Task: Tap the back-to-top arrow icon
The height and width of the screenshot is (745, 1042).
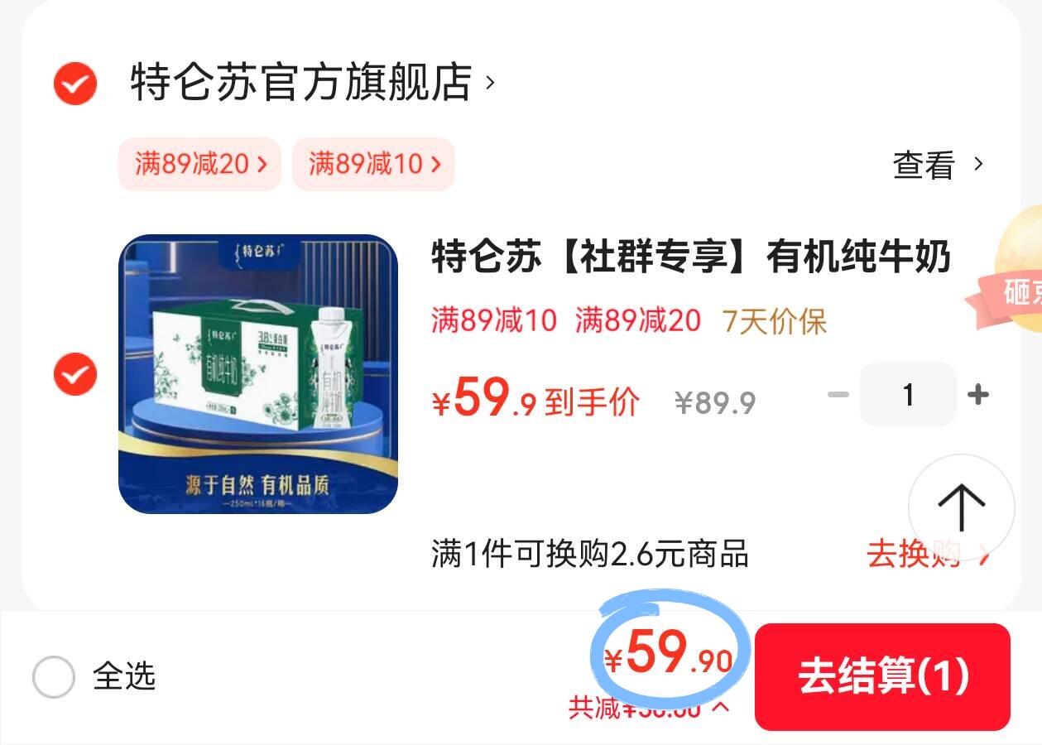Action: (961, 507)
